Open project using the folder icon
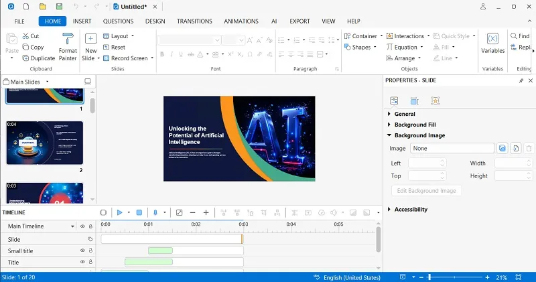536x282 pixels. pos(42,7)
